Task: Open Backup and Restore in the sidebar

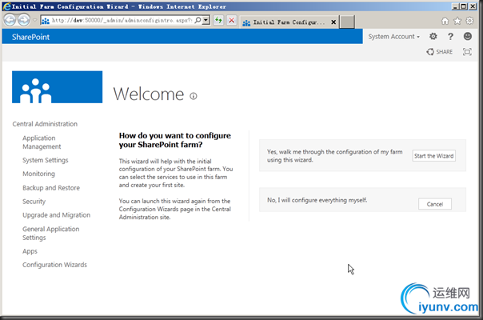Action: [51, 188]
